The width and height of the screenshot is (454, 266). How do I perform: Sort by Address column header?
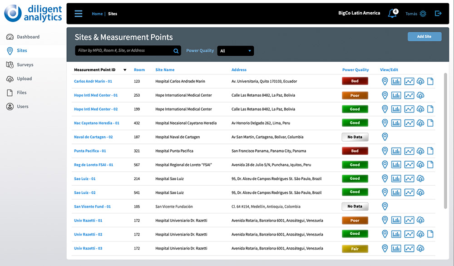click(239, 70)
